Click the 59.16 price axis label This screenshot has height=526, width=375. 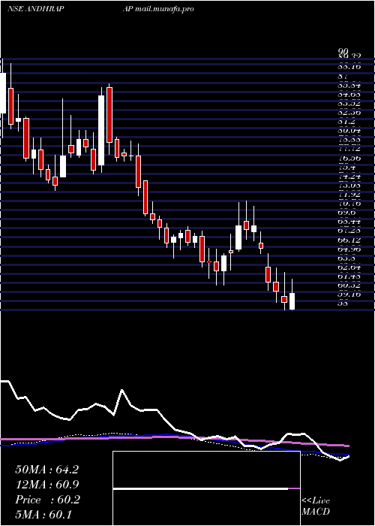(x=349, y=295)
